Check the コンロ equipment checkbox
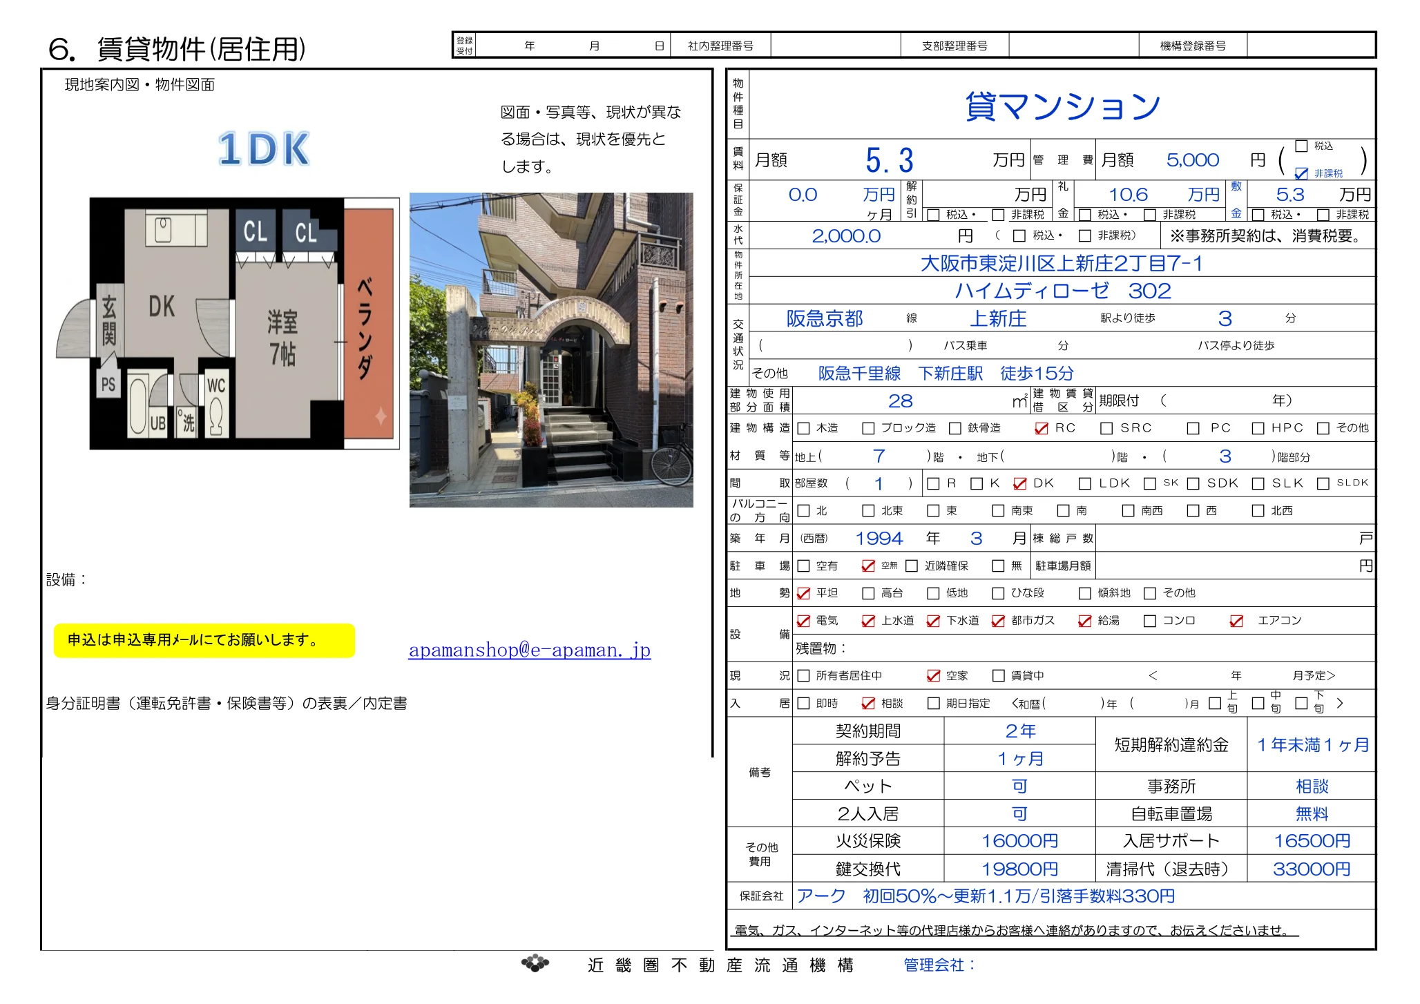The height and width of the screenshot is (1004, 1420). (x=1150, y=621)
